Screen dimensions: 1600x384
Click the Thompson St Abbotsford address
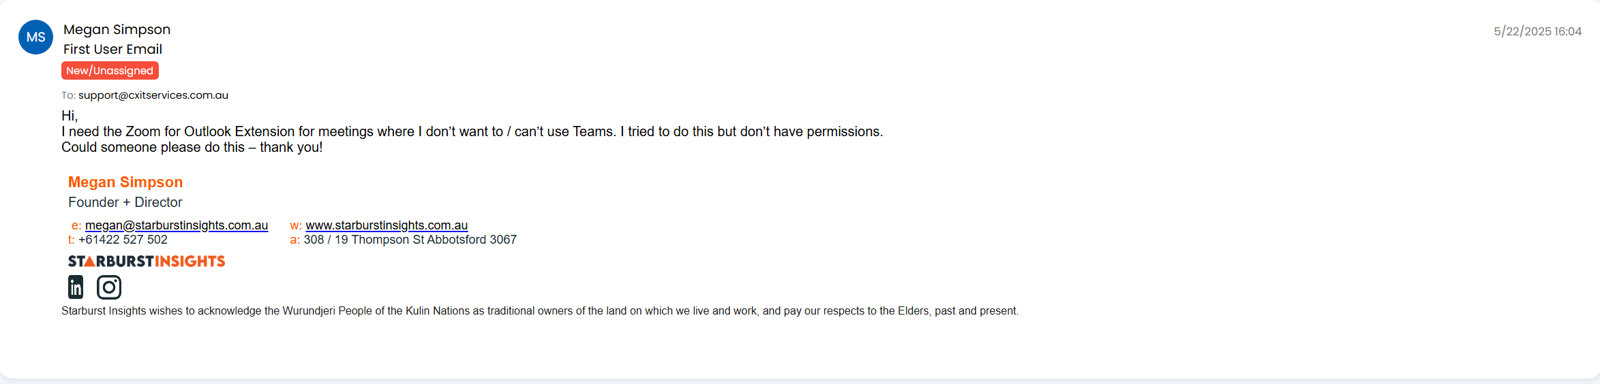point(410,240)
